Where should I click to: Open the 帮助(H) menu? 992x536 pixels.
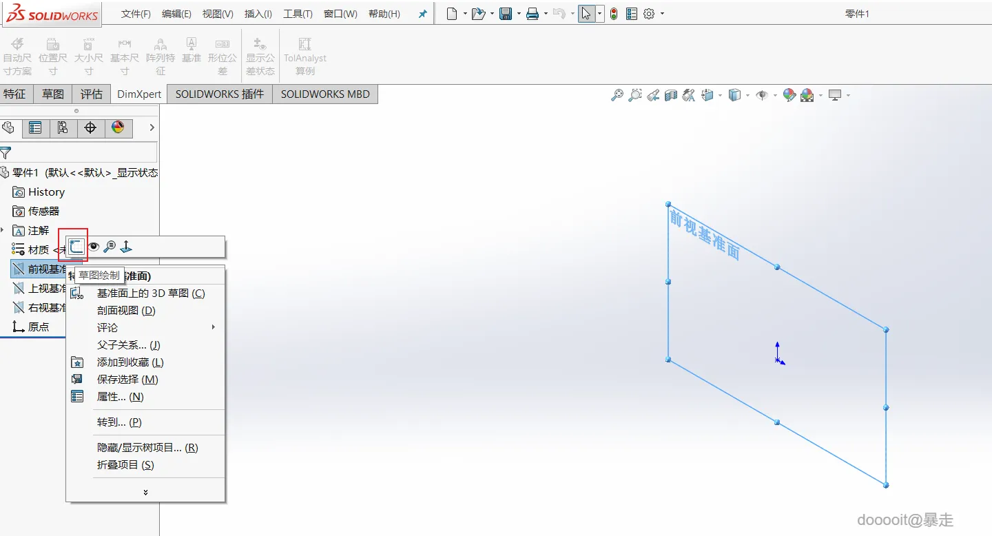tap(384, 14)
